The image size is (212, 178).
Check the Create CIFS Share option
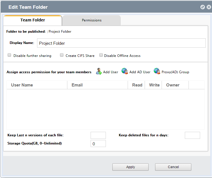[x=62, y=55]
